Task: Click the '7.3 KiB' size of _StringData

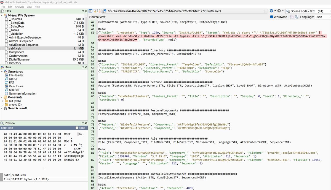Action: 79,23
